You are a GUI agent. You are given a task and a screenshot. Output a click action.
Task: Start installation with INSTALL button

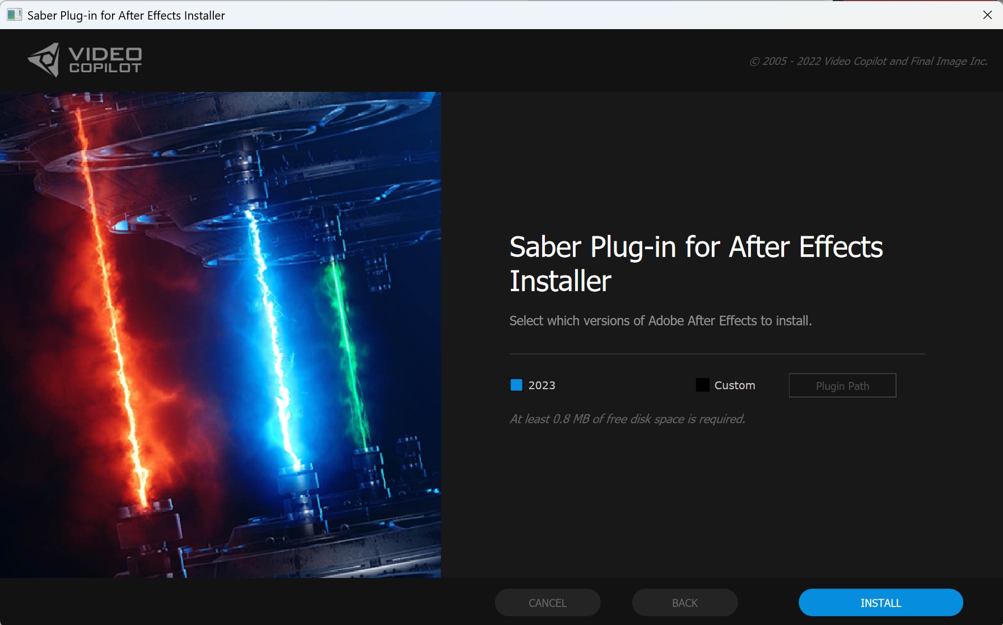(880, 603)
